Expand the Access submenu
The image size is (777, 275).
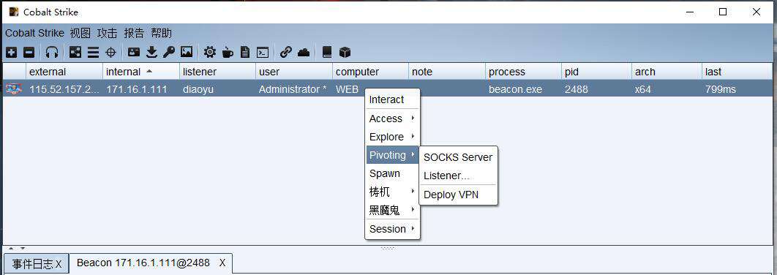392,118
